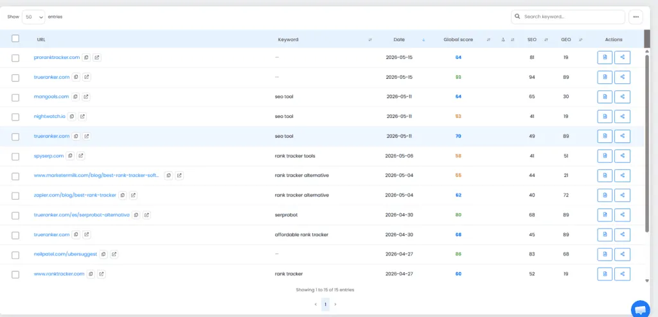
Task: Sort table by SEO column
Action: (546, 40)
